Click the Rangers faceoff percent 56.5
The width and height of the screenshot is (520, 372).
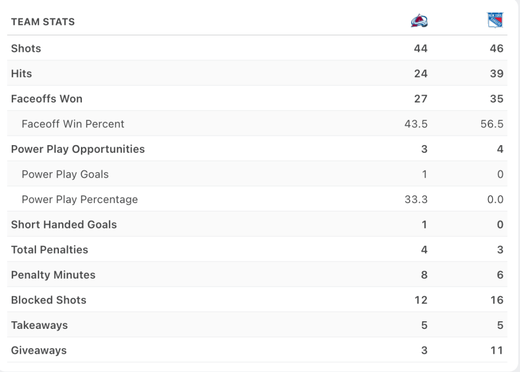tap(493, 124)
